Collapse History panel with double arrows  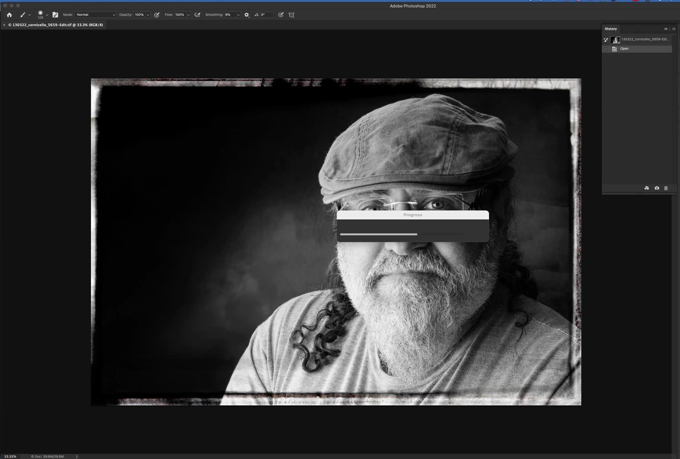pyautogui.click(x=665, y=29)
